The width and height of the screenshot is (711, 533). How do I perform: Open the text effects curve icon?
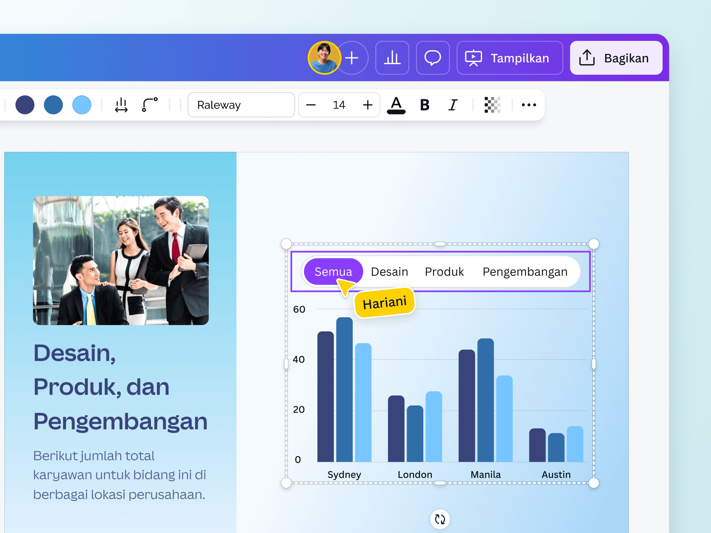pos(149,105)
